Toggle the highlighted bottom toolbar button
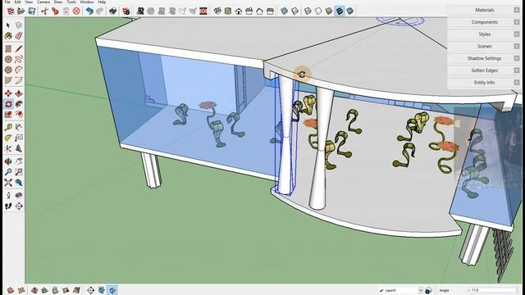Screen dimensions: 525x295 pyautogui.click(x=112, y=290)
